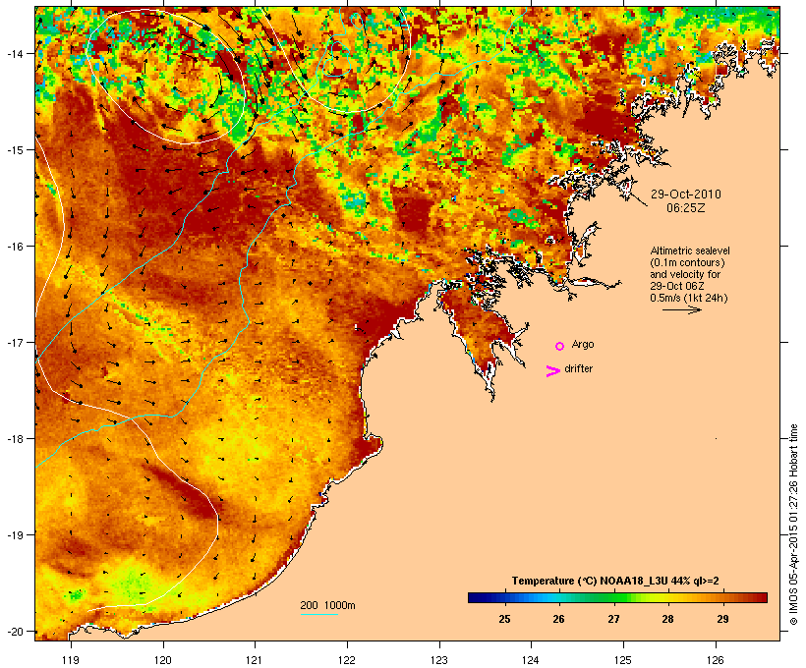Click the colorbar value 28
Viewport: 806px width, 668px height.
click(x=667, y=619)
